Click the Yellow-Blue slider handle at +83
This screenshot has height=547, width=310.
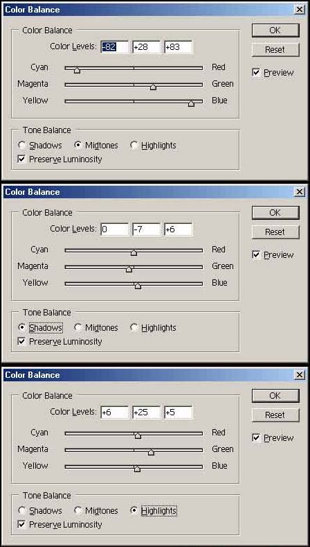191,103
